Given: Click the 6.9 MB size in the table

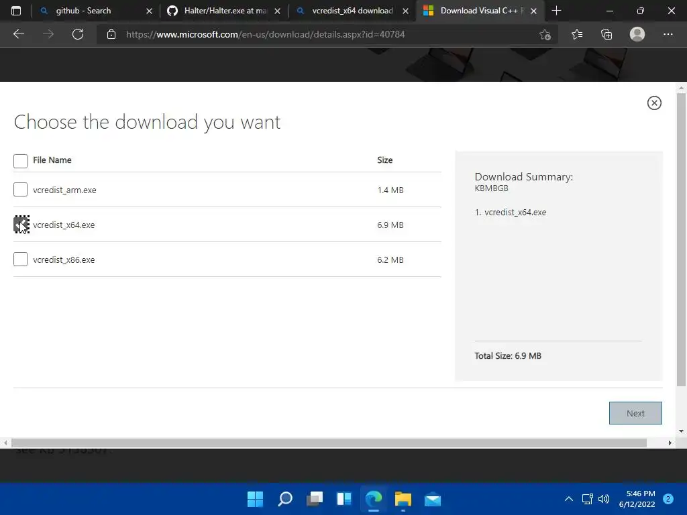Looking at the screenshot, I should point(390,225).
